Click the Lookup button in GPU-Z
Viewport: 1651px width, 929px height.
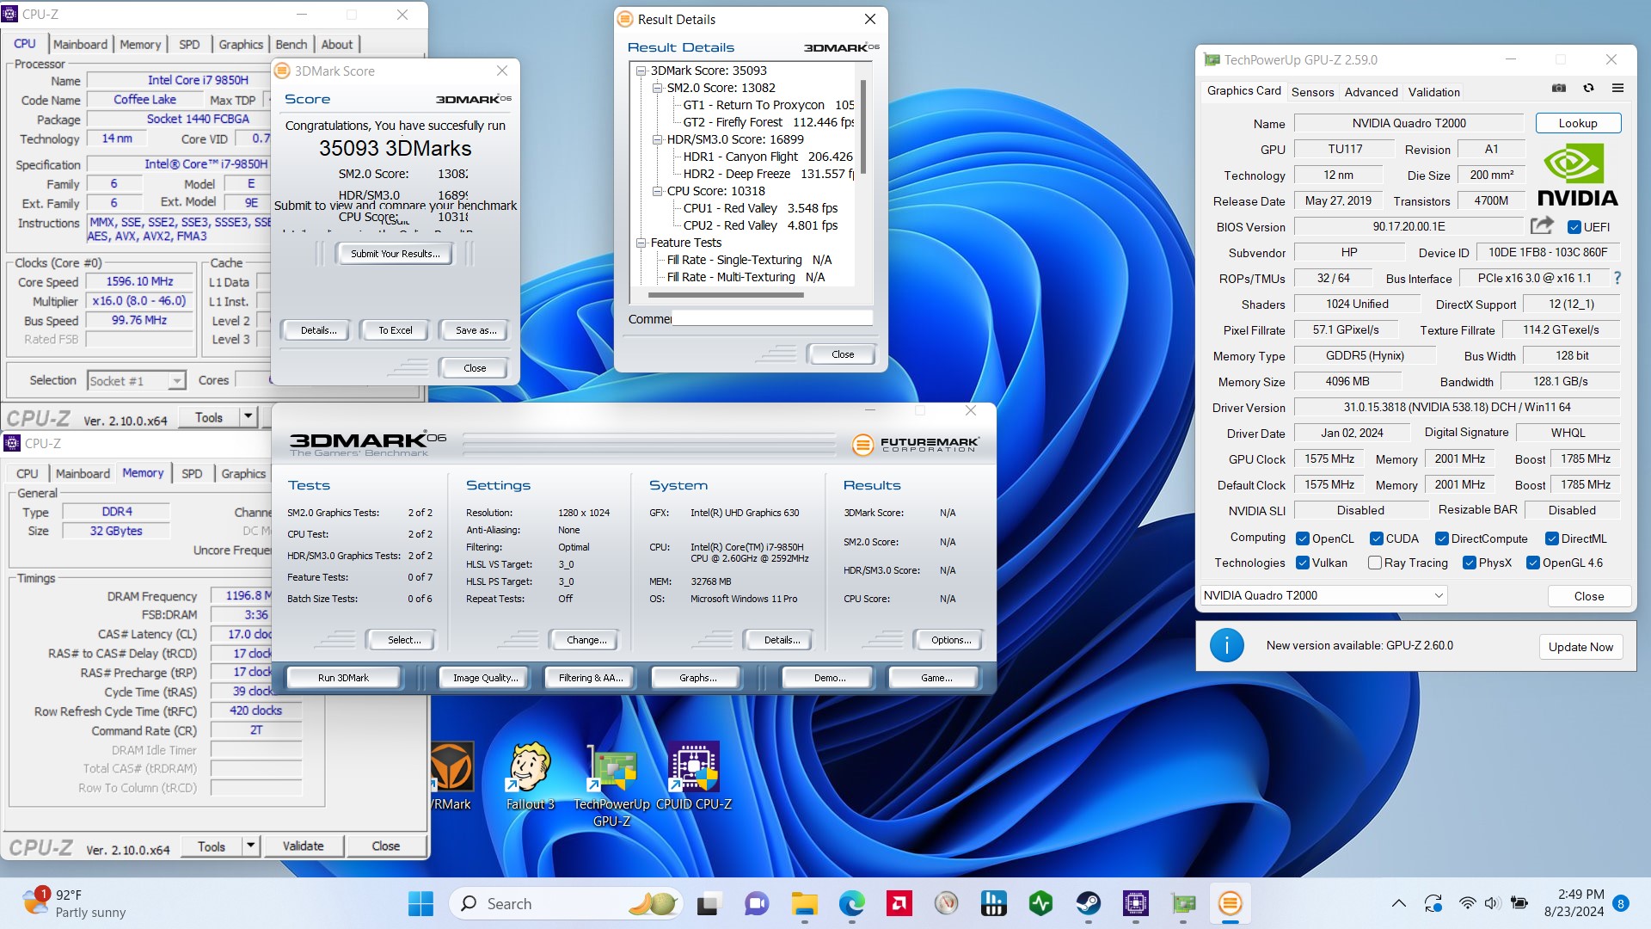point(1578,123)
